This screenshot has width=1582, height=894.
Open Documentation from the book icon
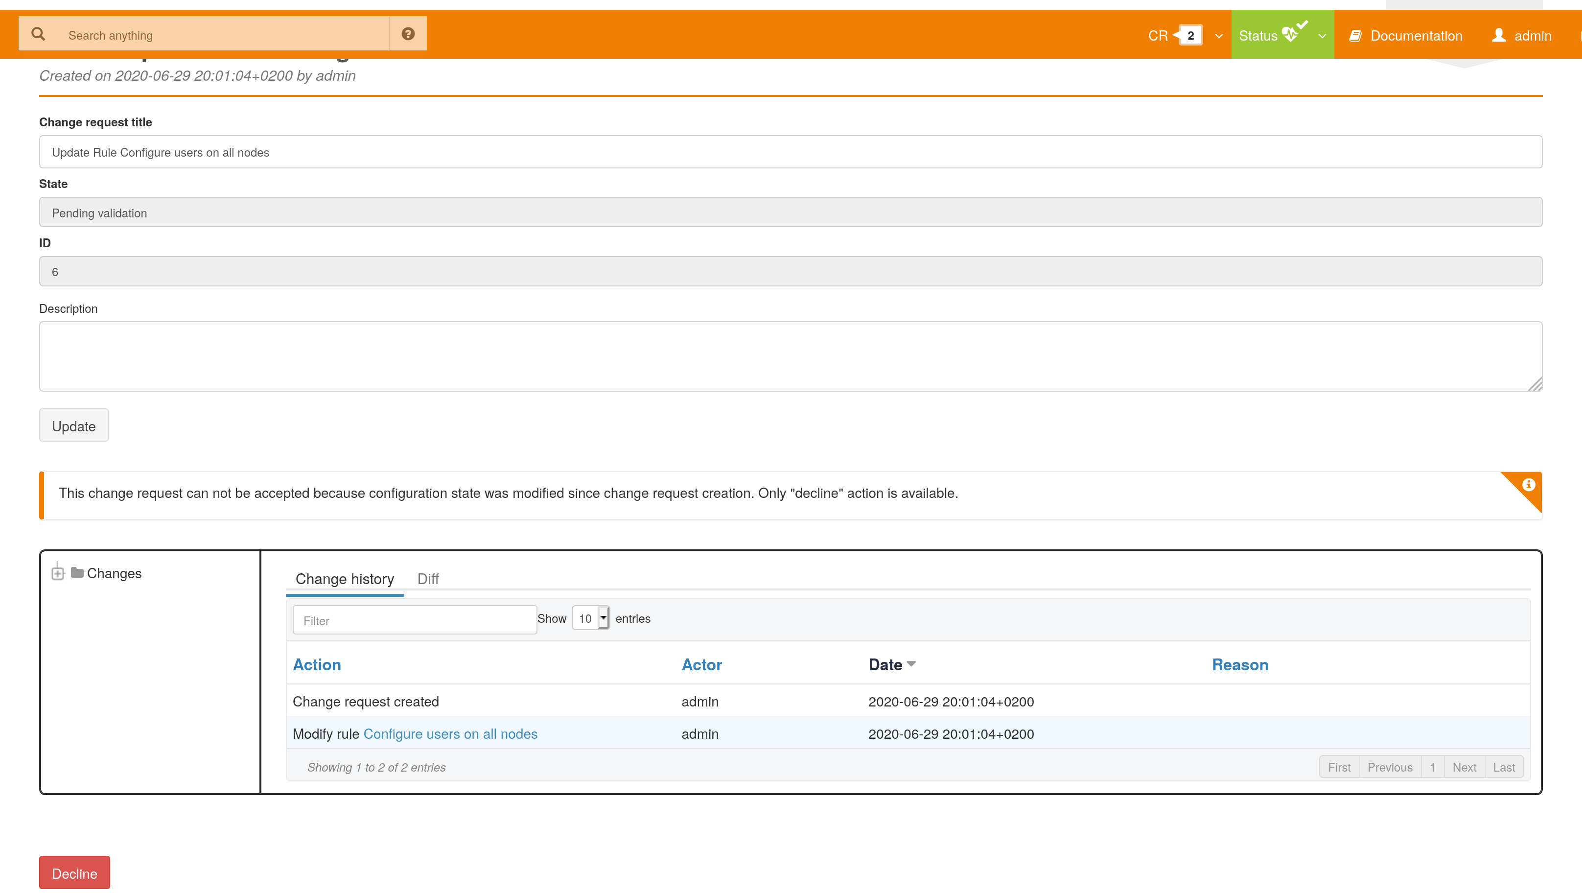1355,36
